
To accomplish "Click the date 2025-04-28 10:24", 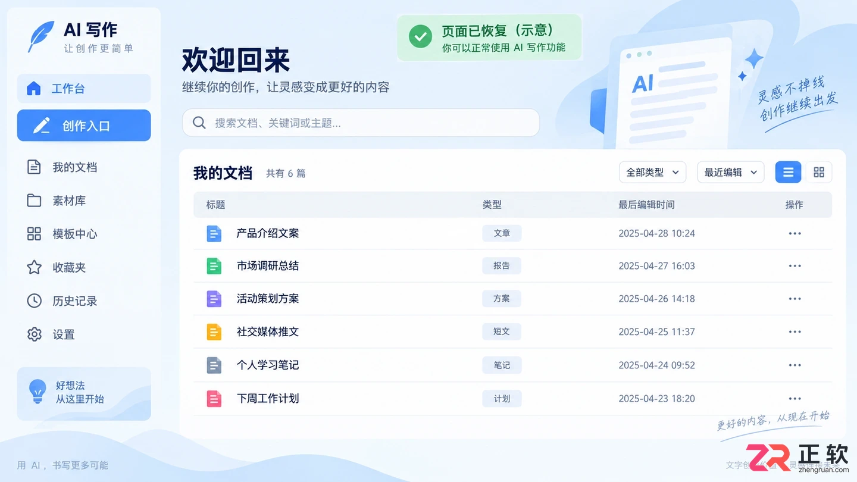I will [656, 233].
